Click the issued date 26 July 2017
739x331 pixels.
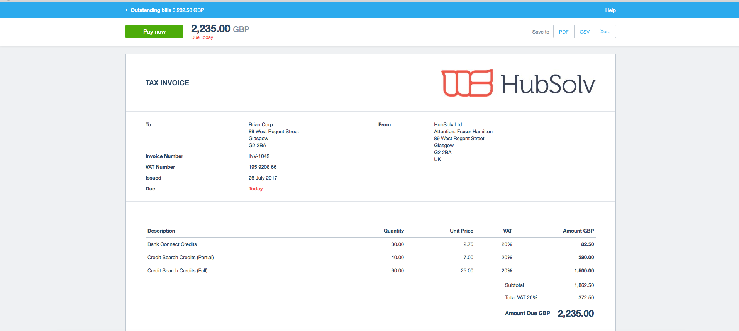(263, 178)
